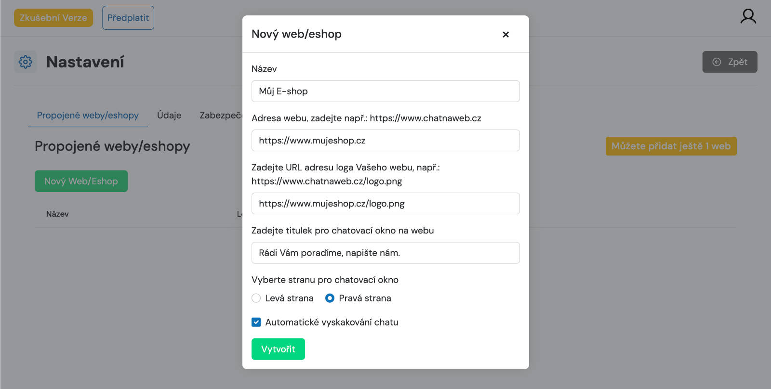Click the Zkušební Verze badge

pos(53,18)
